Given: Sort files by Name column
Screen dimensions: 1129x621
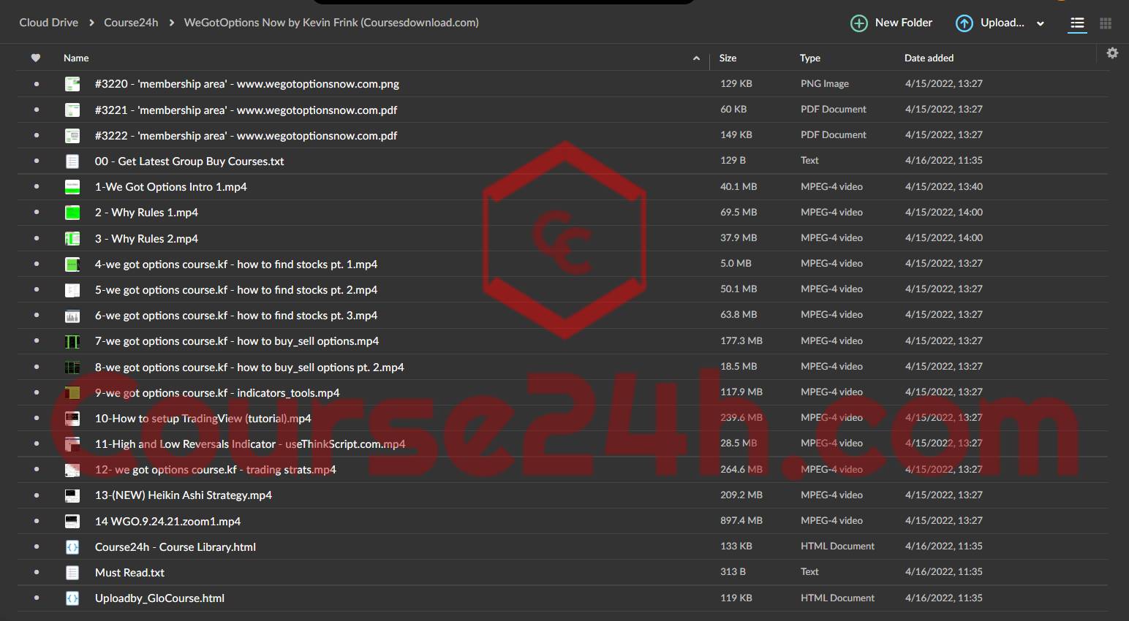Looking at the screenshot, I should tap(76, 58).
